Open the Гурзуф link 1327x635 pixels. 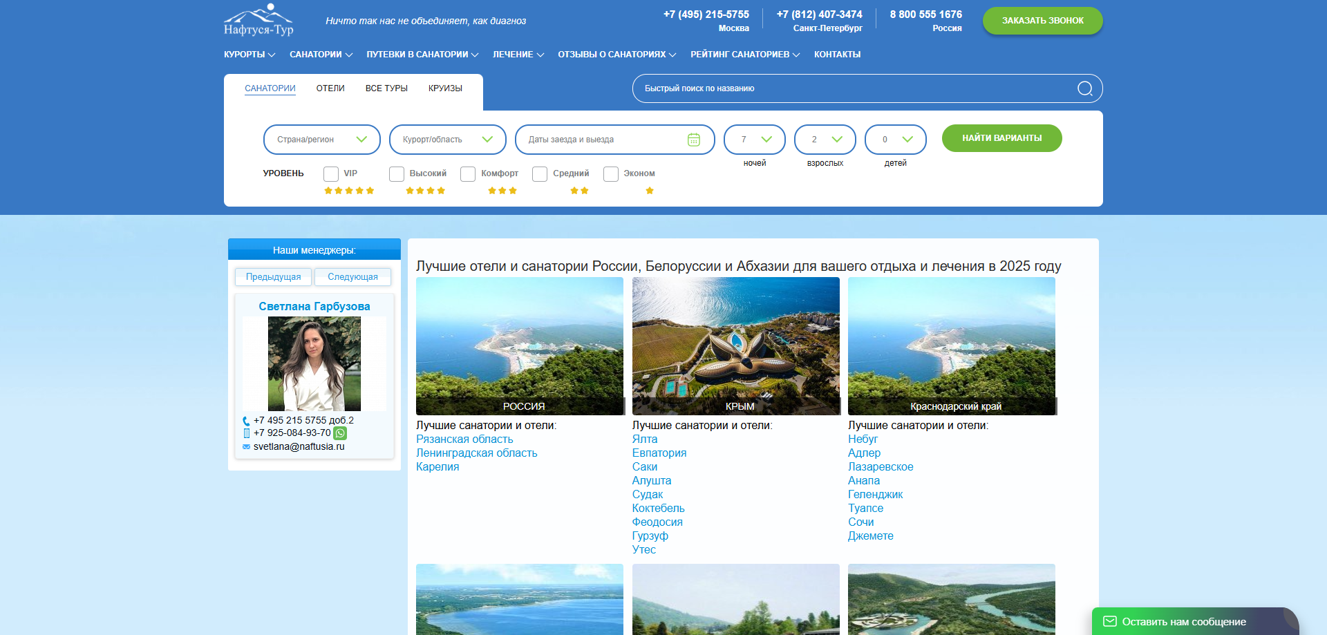(650, 536)
